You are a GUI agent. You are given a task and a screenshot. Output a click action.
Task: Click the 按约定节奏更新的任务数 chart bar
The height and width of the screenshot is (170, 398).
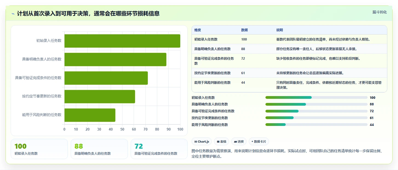[x=100, y=96]
